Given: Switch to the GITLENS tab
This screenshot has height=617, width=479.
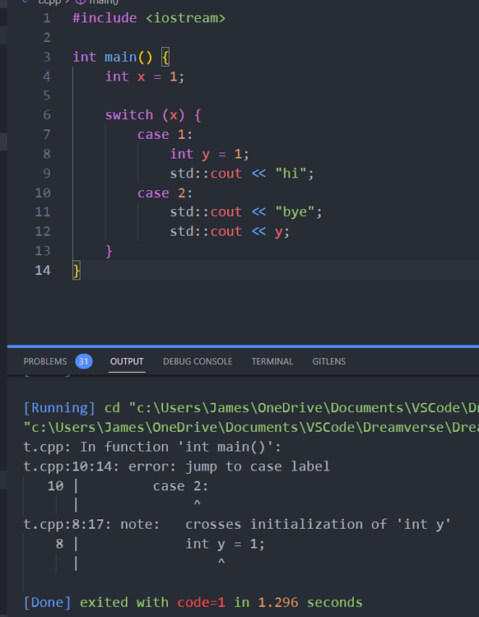Looking at the screenshot, I should 329,361.
